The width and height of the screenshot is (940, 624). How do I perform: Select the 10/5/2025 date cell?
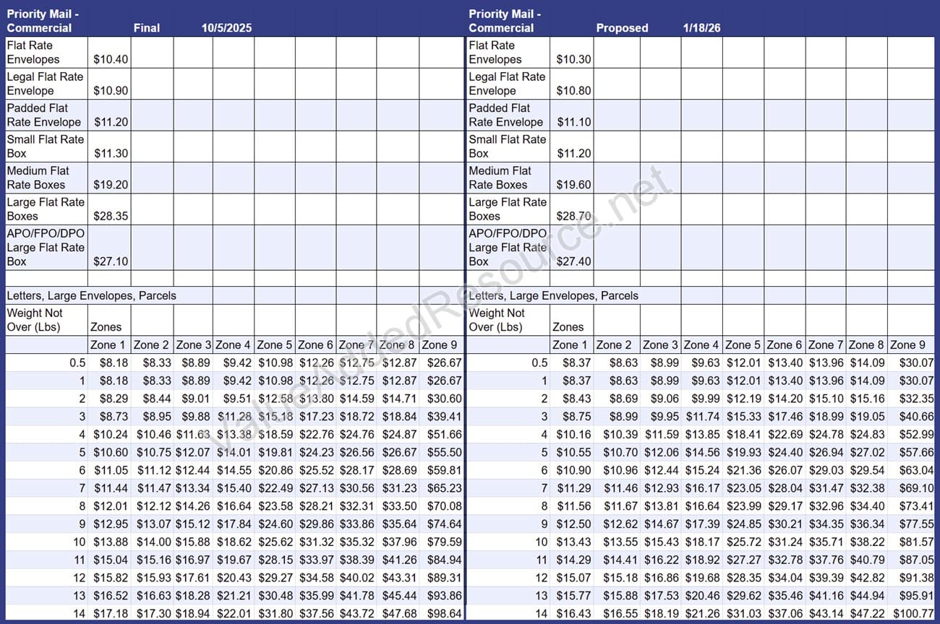(226, 28)
